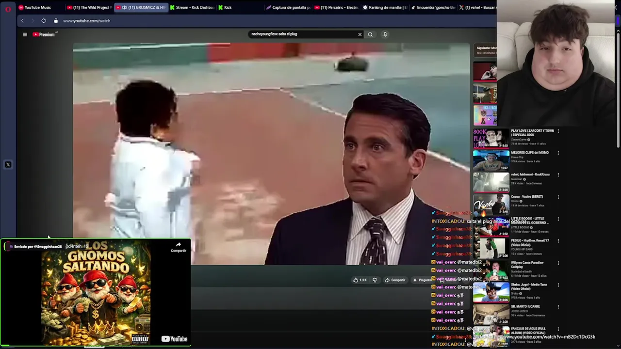Start voice search with microphone icon
621x349 pixels.
(385, 34)
